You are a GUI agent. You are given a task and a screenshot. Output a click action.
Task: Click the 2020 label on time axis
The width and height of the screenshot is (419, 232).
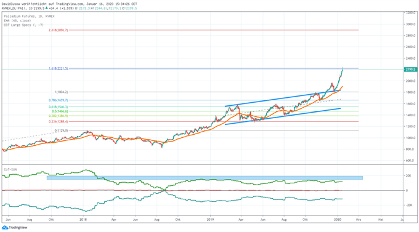[338, 220]
